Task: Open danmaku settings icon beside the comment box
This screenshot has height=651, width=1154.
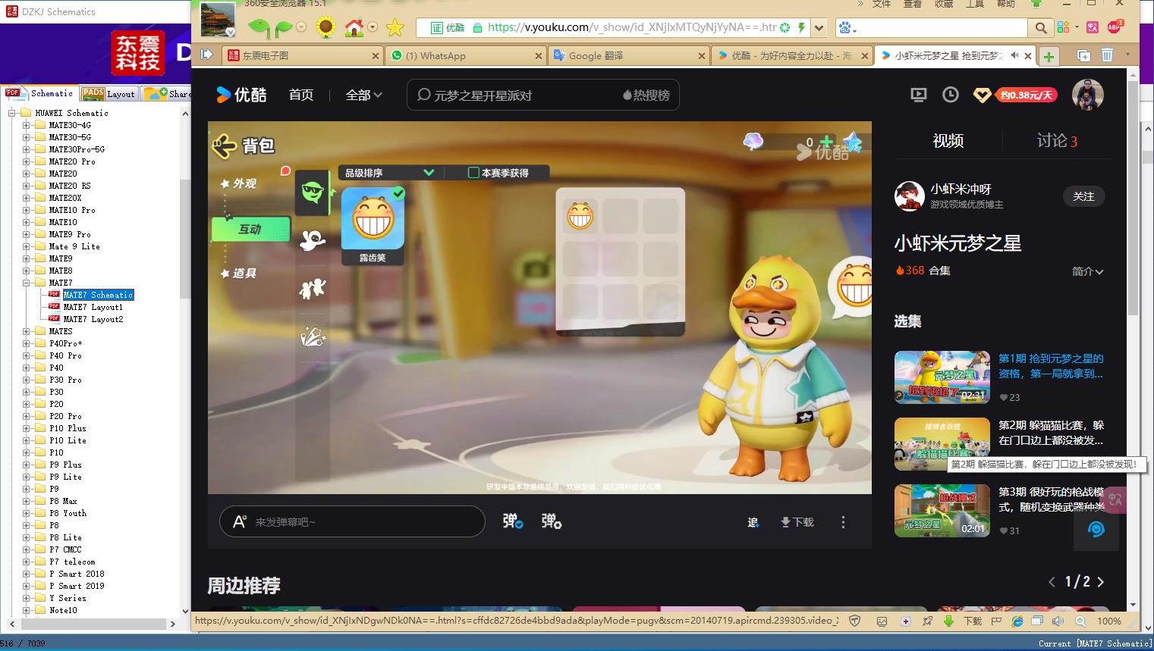Action: point(552,521)
